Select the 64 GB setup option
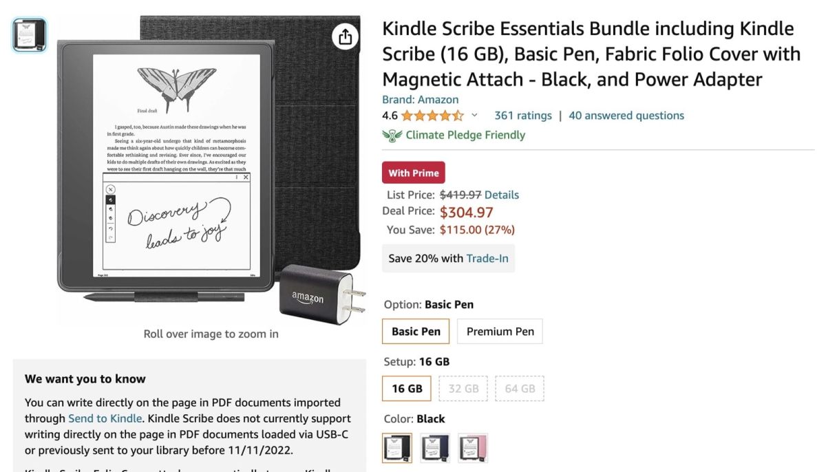This screenshot has width=826, height=472. click(x=520, y=389)
